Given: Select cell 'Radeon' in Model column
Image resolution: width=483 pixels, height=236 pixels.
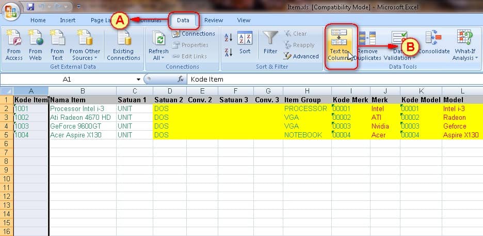Looking at the screenshot, I should (462, 117).
